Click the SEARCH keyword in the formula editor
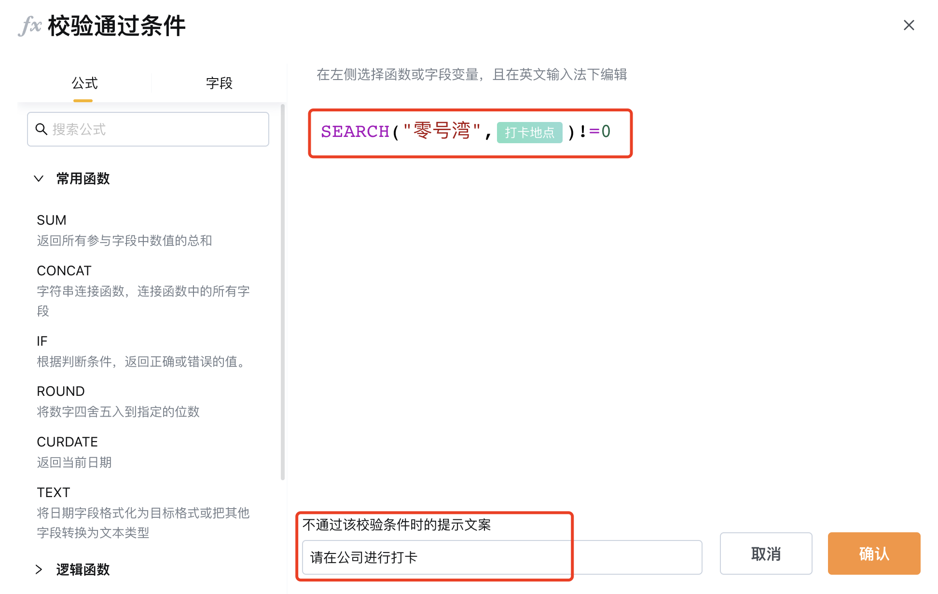 pos(355,131)
